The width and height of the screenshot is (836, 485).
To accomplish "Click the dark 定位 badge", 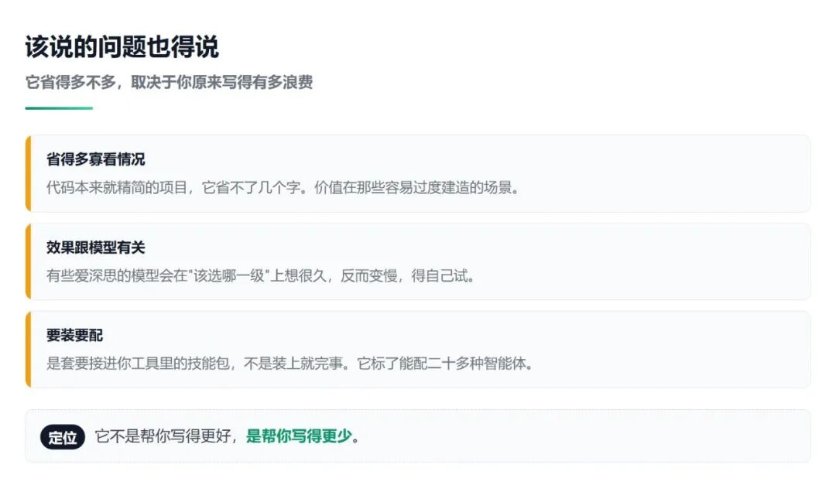I will tap(63, 437).
